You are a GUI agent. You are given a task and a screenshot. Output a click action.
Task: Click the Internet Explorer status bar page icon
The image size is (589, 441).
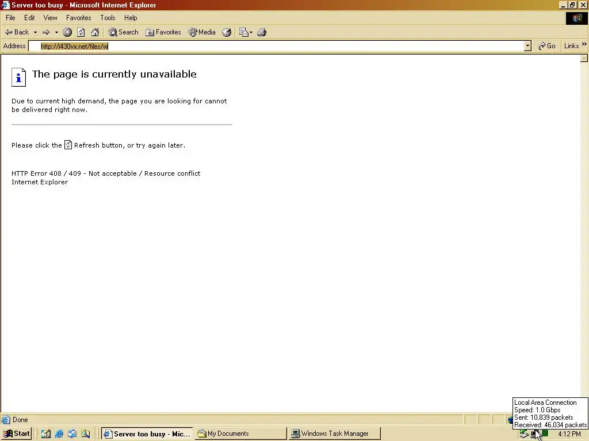pos(6,420)
